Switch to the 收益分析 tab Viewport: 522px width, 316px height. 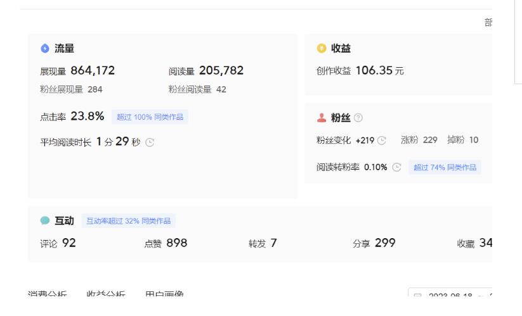(106, 295)
